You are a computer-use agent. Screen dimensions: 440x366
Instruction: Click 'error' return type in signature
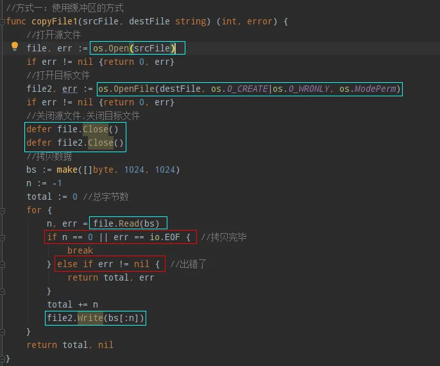coord(260,21)
